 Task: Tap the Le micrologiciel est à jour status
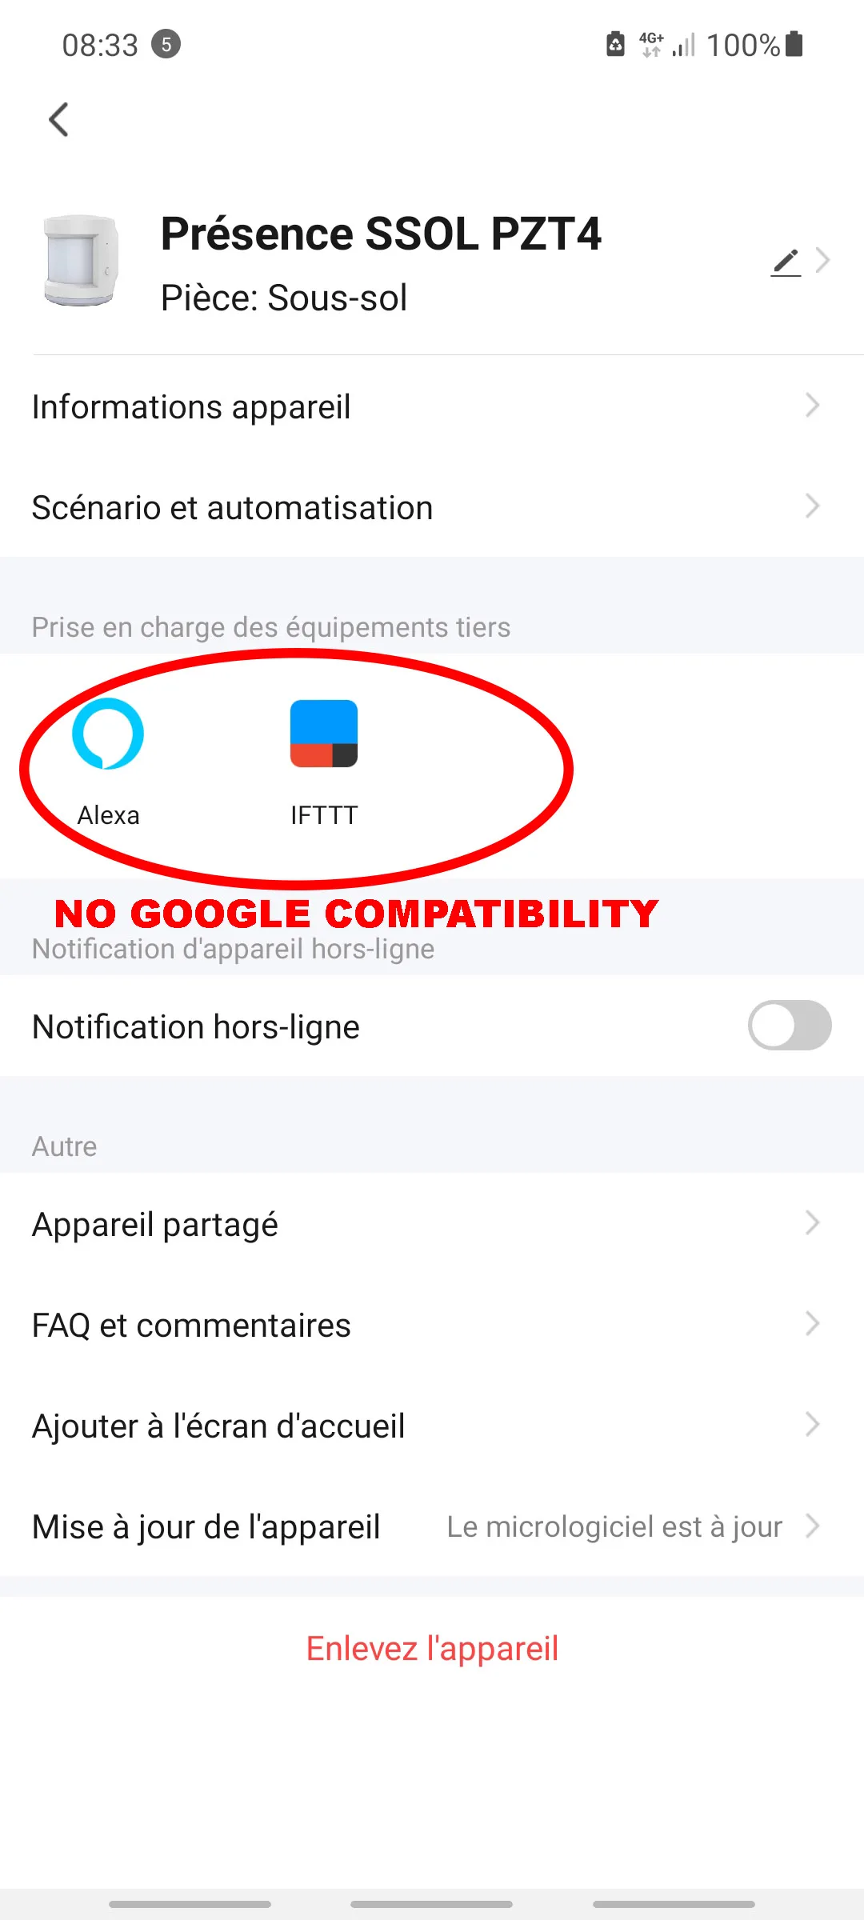pyautogui.click(x=614, y=1526)
